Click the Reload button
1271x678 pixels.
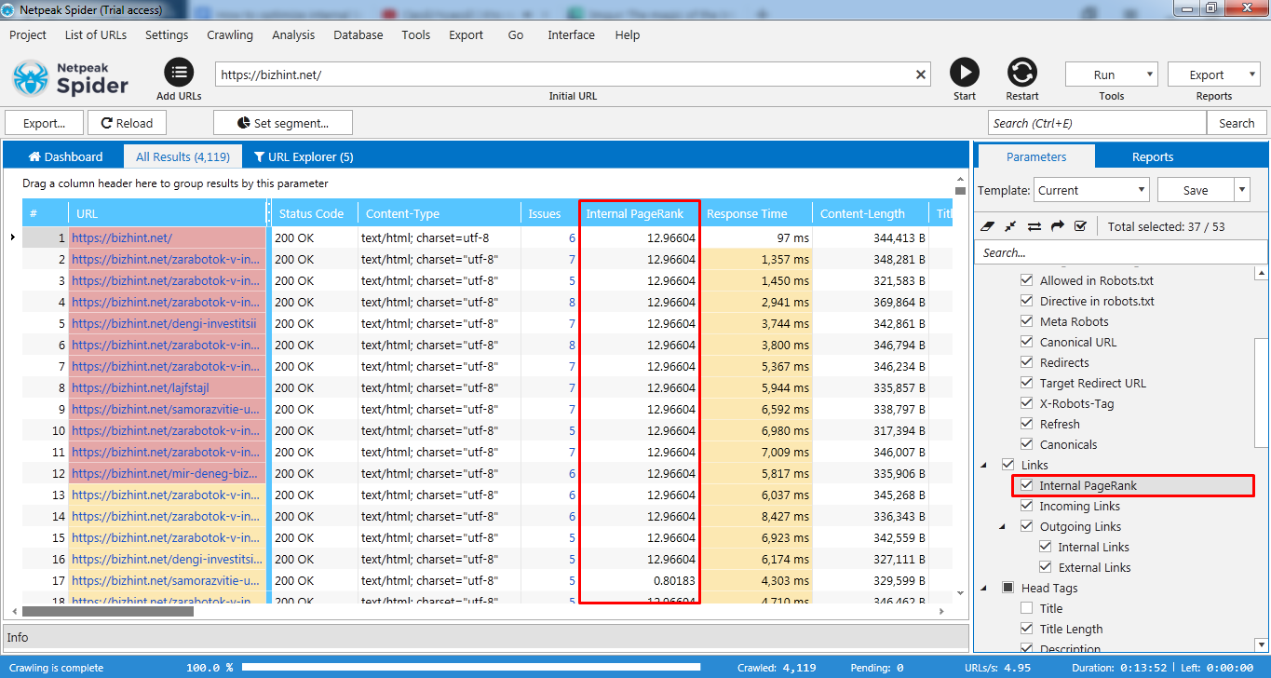[x=127, y=123]
